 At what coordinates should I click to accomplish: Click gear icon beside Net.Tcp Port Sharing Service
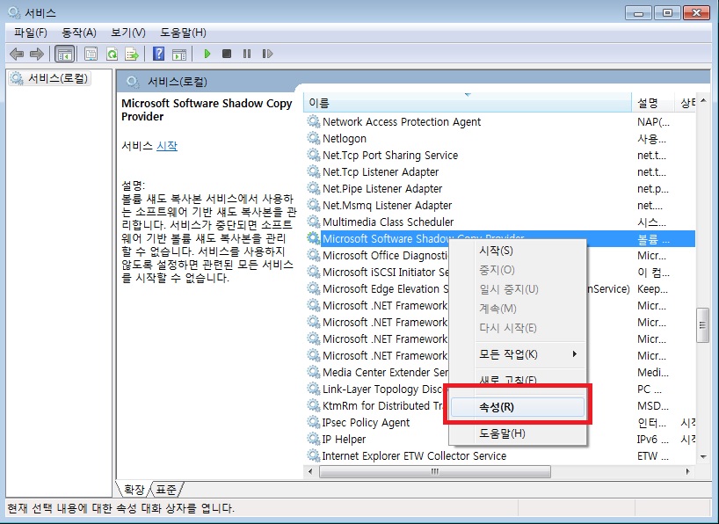point(314,155)
